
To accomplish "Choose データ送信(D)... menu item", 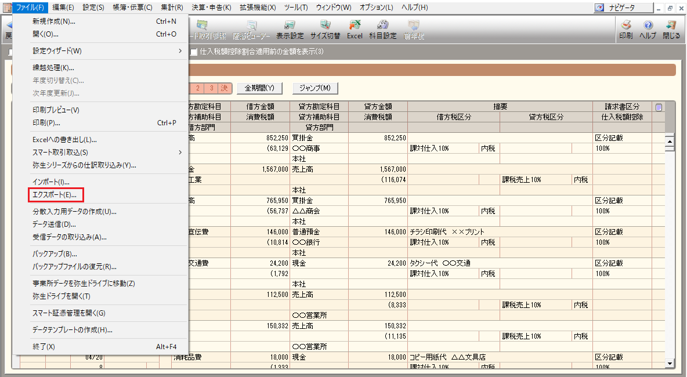I will [x=109, y=224].
